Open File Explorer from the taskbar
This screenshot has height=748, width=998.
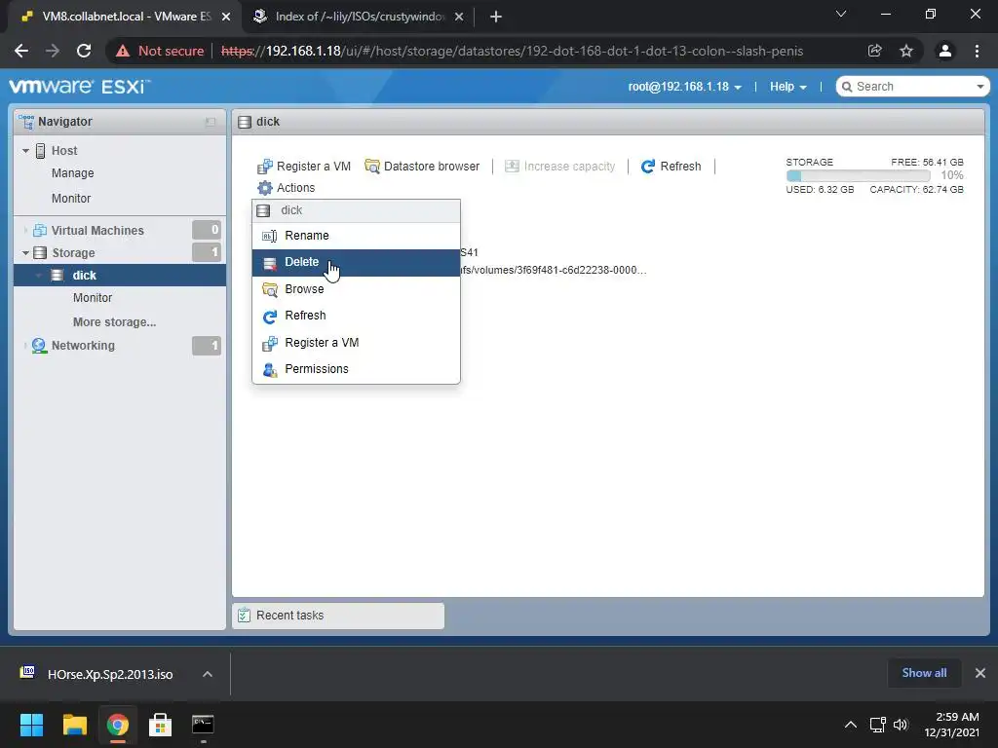[74, 725]
